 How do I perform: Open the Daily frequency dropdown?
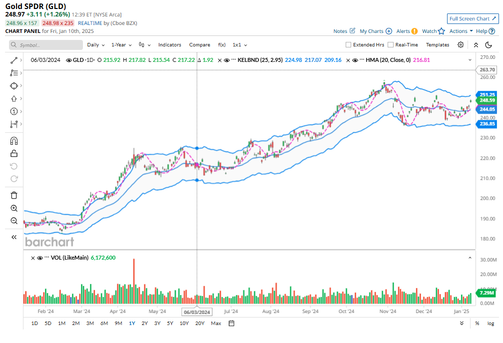pos(95,45)
